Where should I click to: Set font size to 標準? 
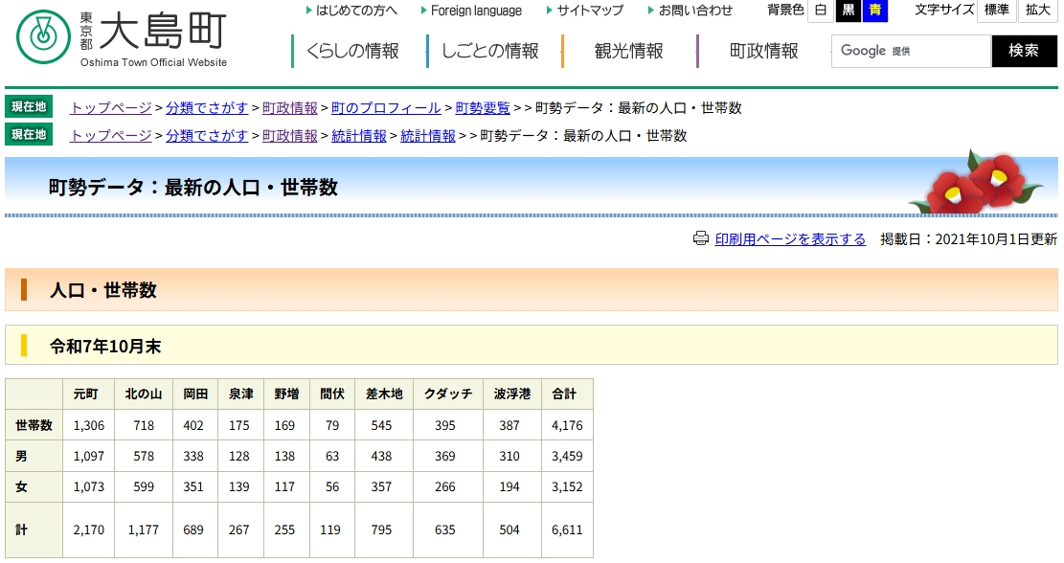(x=997, y=11)
